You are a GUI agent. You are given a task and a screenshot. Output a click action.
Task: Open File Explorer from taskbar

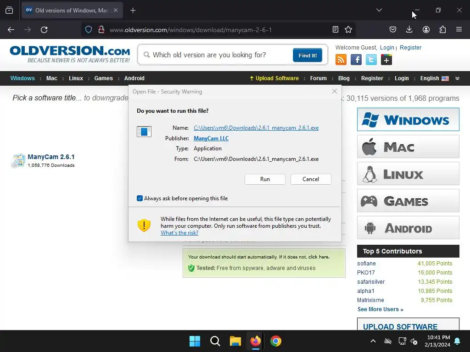235,341
